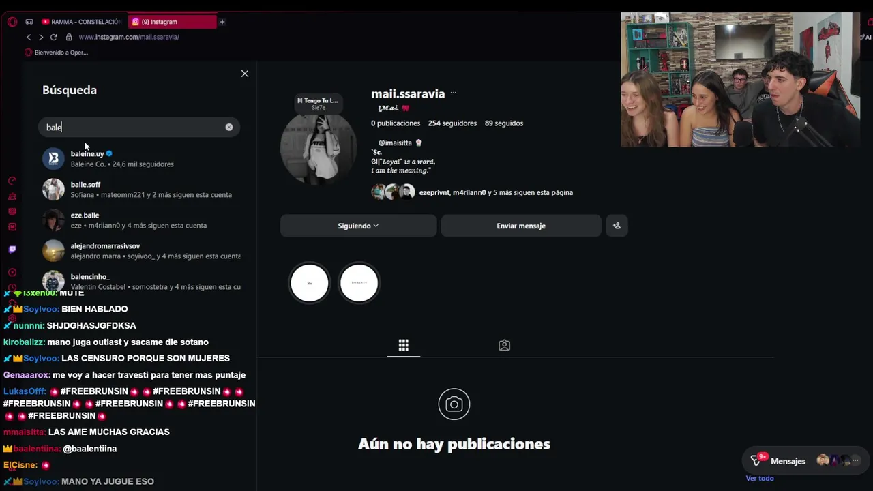873x491 pixels.
Task: Click the padlock site security icon
Action: pyautogui.click(x=68, y=37)
